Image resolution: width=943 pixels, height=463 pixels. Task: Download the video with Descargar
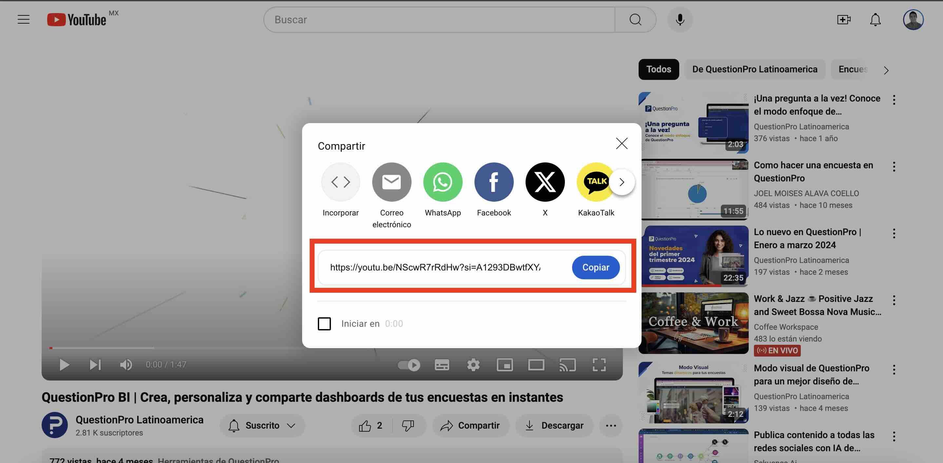[x=554, y=425]
